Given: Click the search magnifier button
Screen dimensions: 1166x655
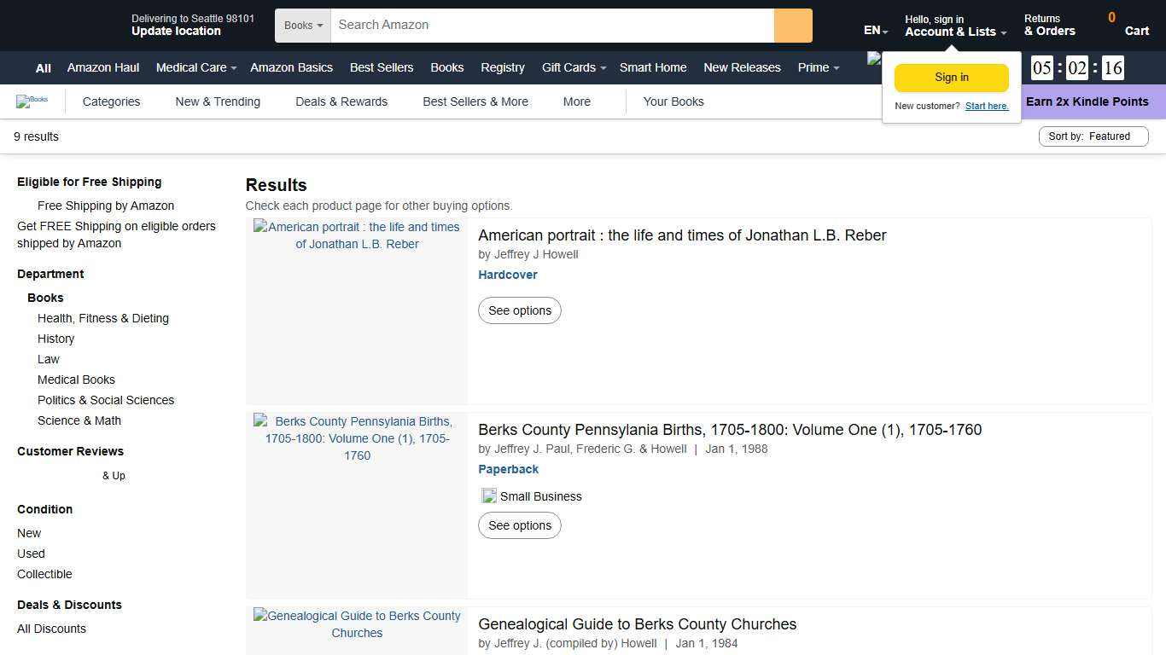Looking at the screenshot, I should click(x=792, y=25).
